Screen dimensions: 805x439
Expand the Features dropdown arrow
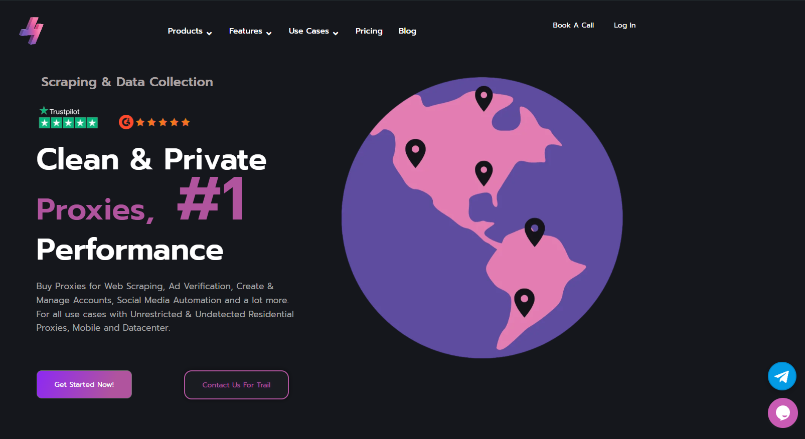[x=269, y=34]
